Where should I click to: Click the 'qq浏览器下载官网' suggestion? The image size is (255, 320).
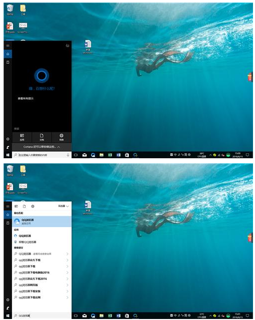click(41, 298)
